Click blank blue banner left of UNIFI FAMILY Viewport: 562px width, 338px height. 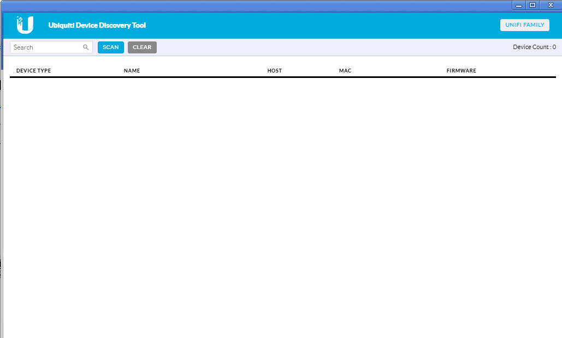pyautogui.click(x=328, y=25)
